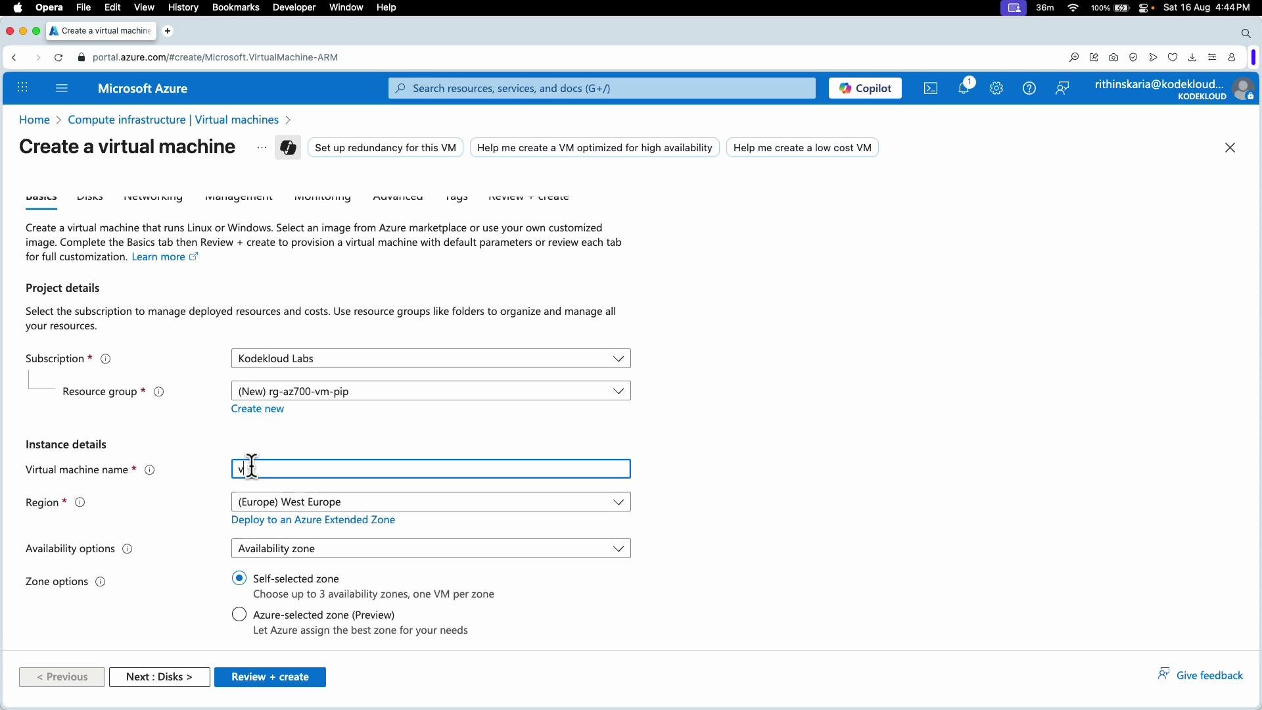Open Opera tab search magnifier
1262x710 pixels.
(1246, 33)
